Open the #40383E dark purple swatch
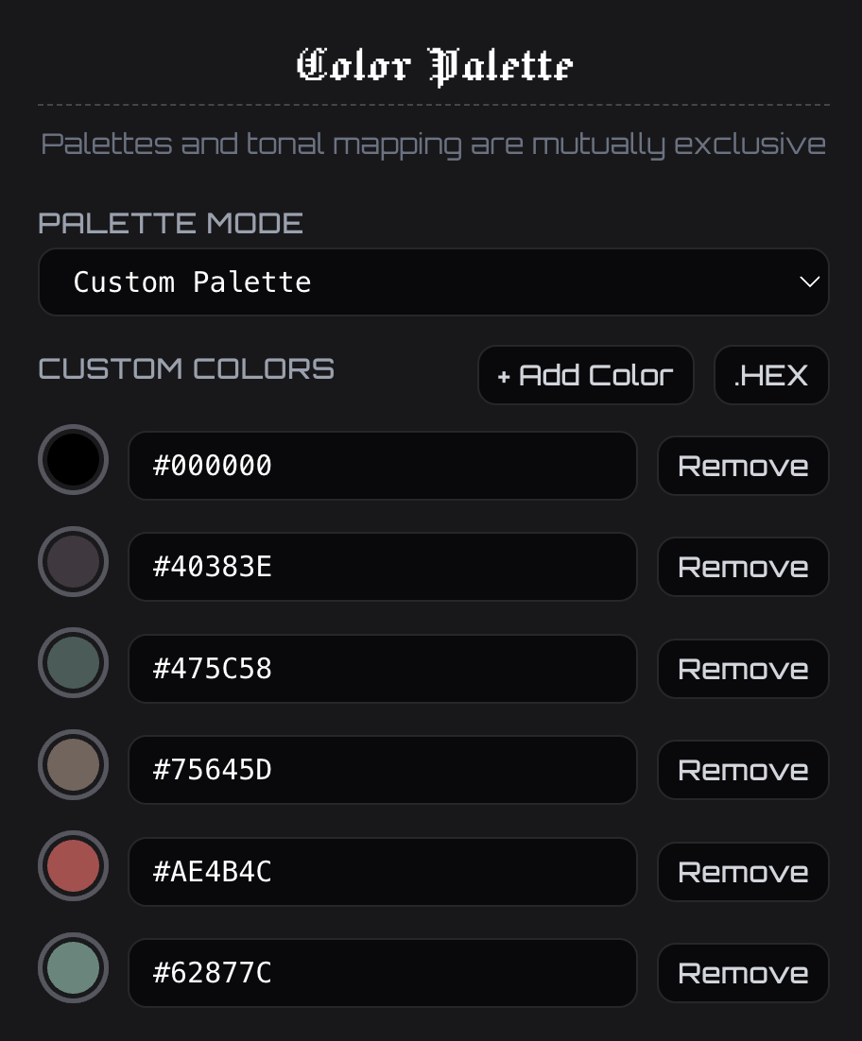Image resolution: width=862 pixels, height=1041 pixels. pos(73,562)
